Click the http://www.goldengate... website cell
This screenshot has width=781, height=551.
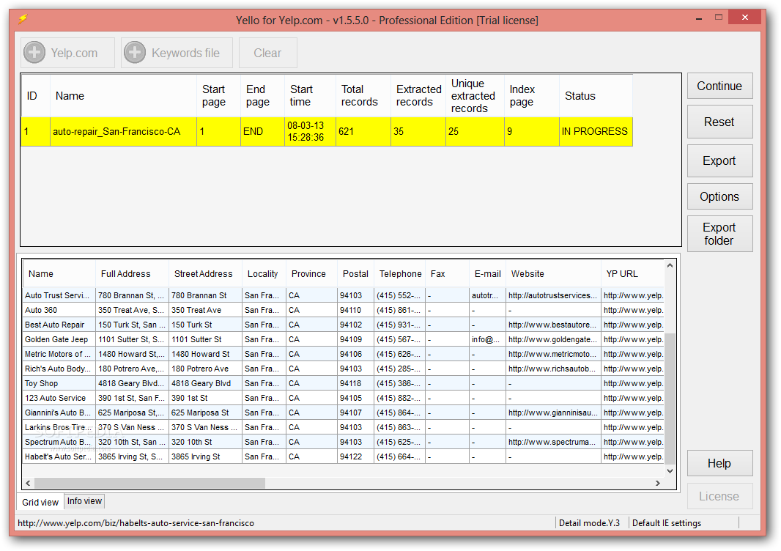[553, 339]
